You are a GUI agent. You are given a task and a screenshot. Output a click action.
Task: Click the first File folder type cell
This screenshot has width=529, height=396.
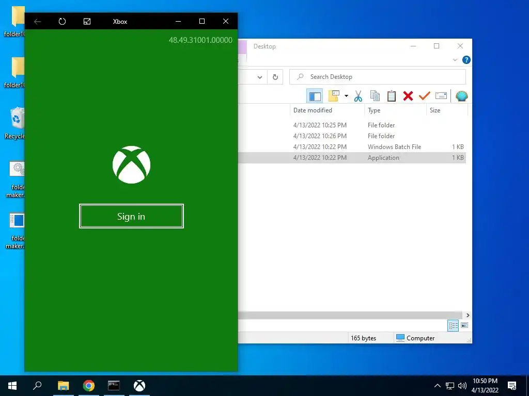381,125
